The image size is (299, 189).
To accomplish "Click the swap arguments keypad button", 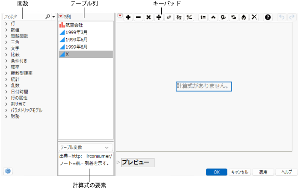I will tap(233, 17).
